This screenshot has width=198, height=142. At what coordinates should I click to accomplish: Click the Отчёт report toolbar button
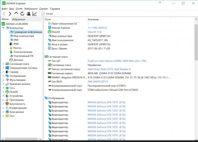[47, 14]
